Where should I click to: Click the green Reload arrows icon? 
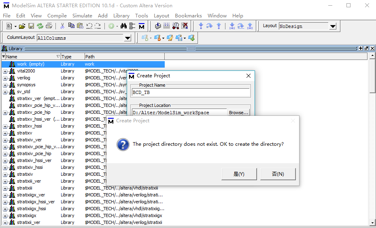click(40, 26)
